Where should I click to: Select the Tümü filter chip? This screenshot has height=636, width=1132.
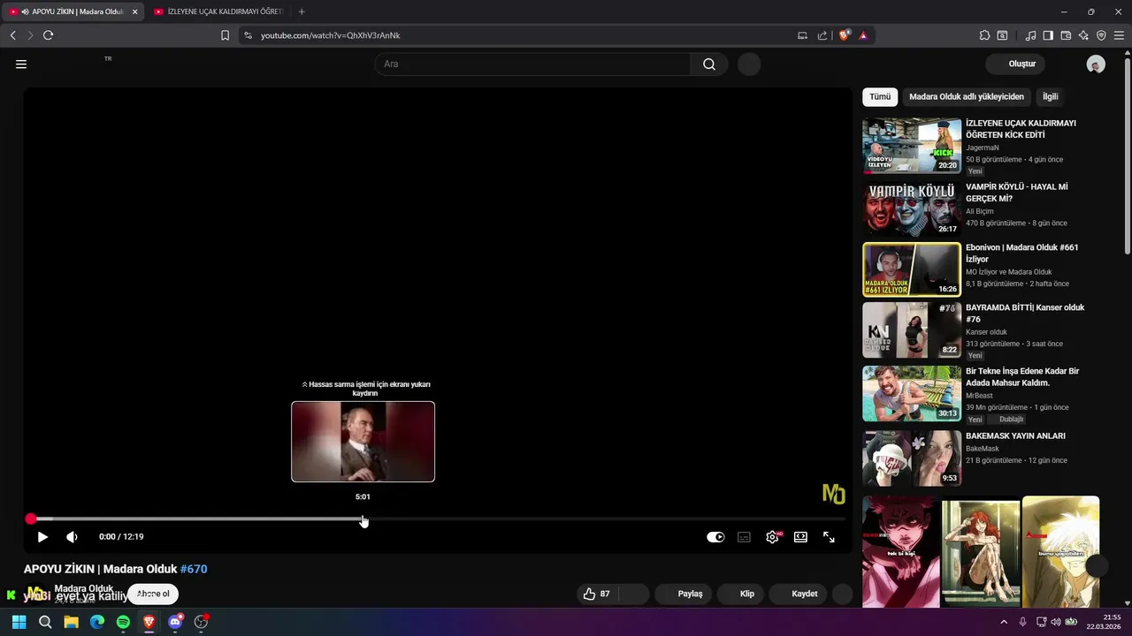[x=880, y=96]
